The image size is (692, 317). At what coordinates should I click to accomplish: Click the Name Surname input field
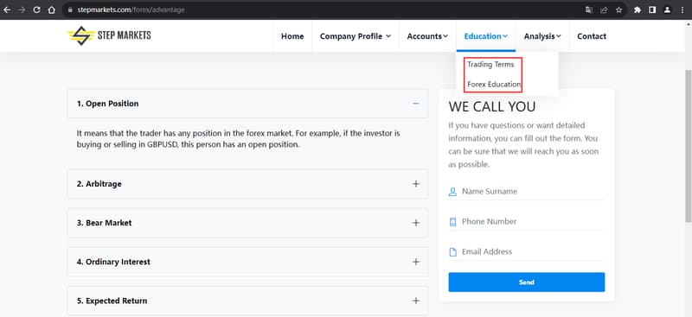(x=527, y=192)
